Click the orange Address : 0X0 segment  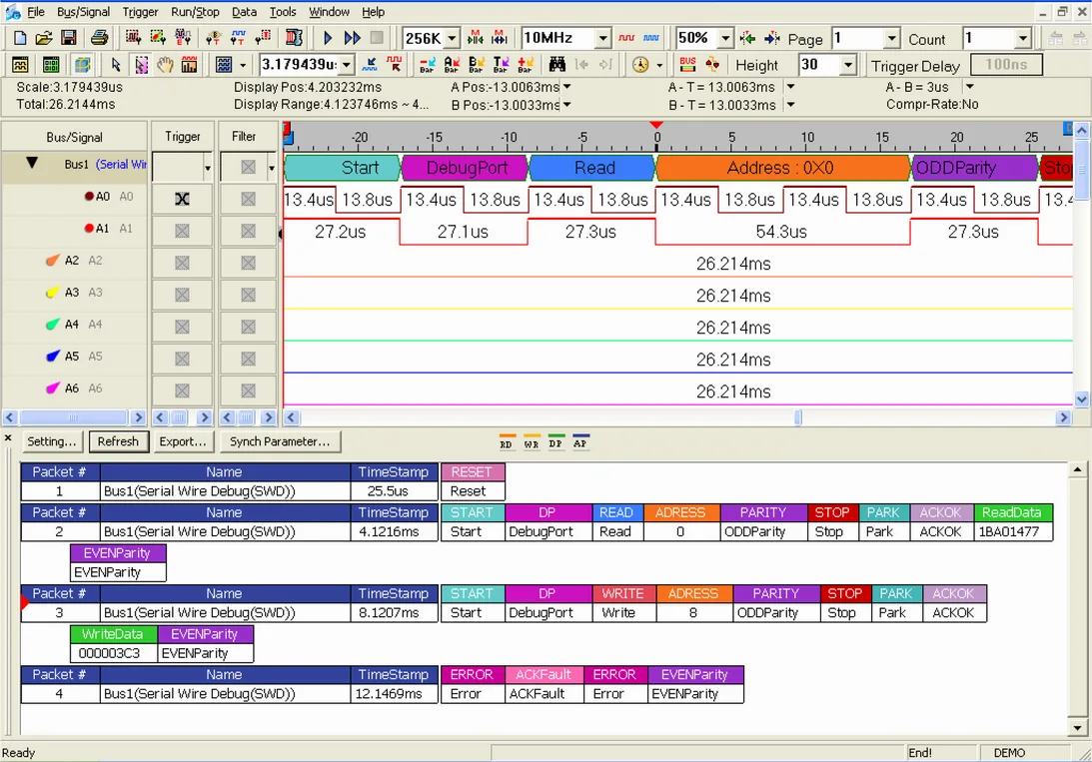click(783, 168)
